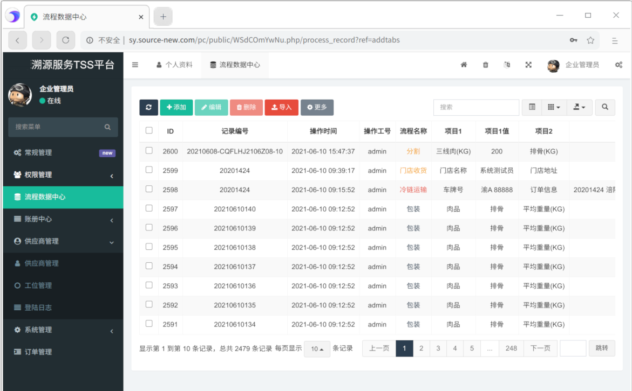
Task: Go to page 248 in pagination
Action: pyautogui.click(x=511, y=348)
